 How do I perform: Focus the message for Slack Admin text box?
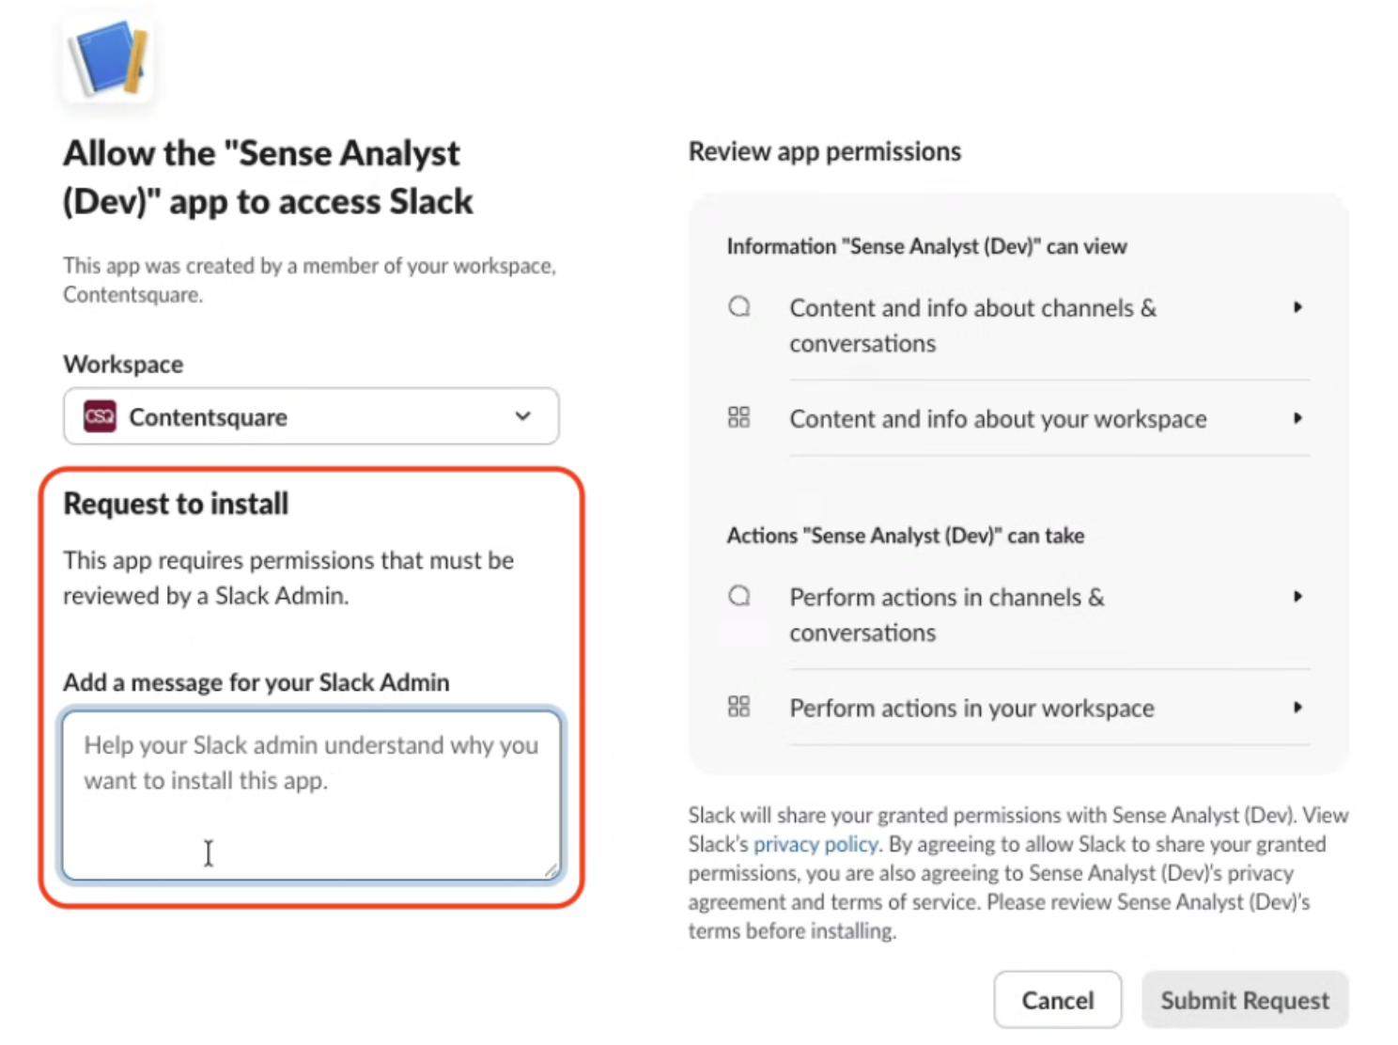point(311,795)
